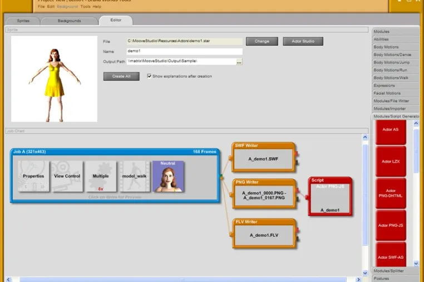Preview the model_walk motion tile
The image size is (424, 282).
135,176
